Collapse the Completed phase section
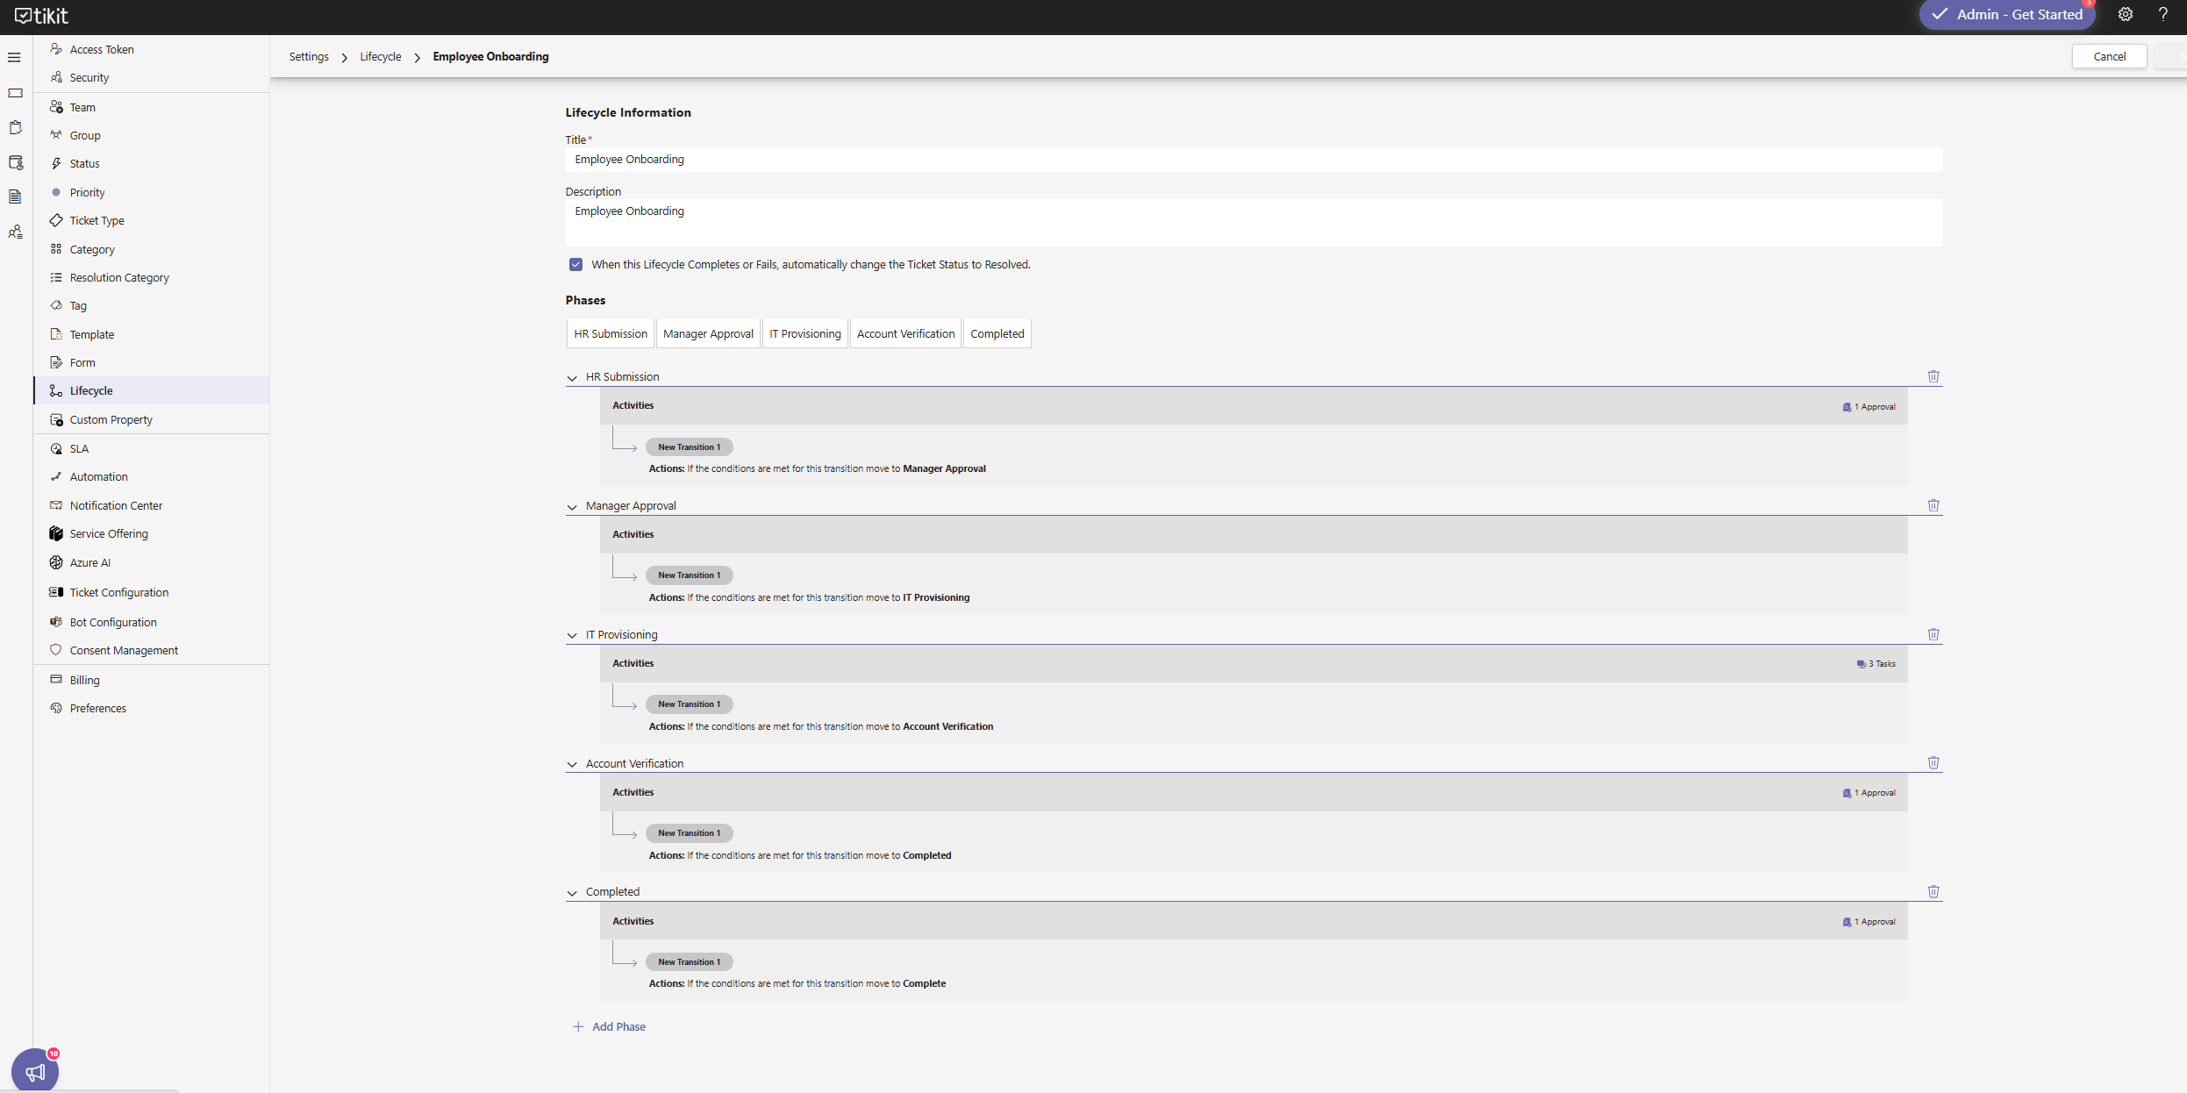 coord(572,893)
